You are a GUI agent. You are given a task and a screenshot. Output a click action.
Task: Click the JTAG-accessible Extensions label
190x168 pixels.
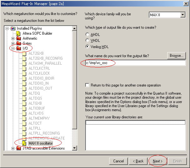44,148
